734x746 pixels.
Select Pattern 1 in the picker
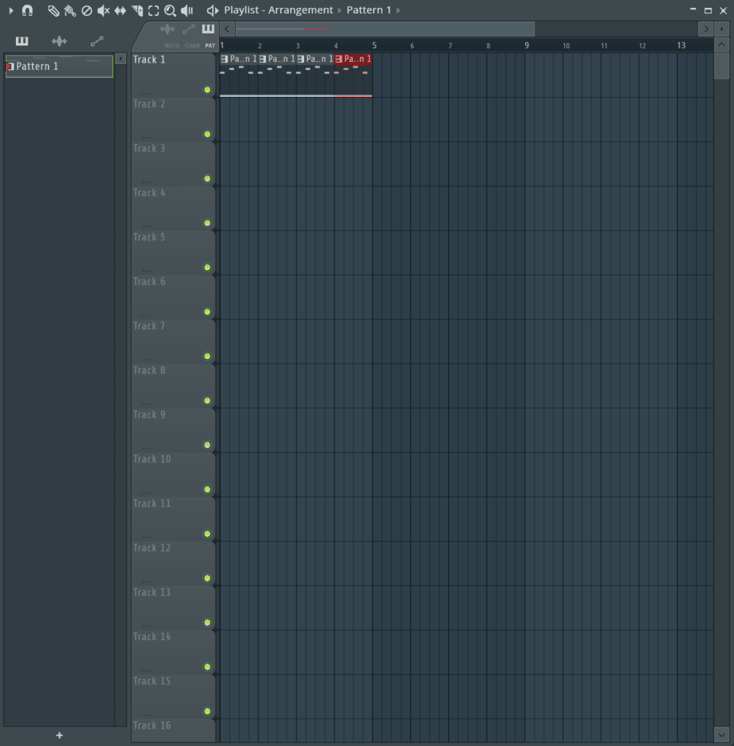[x=59, y=66]
